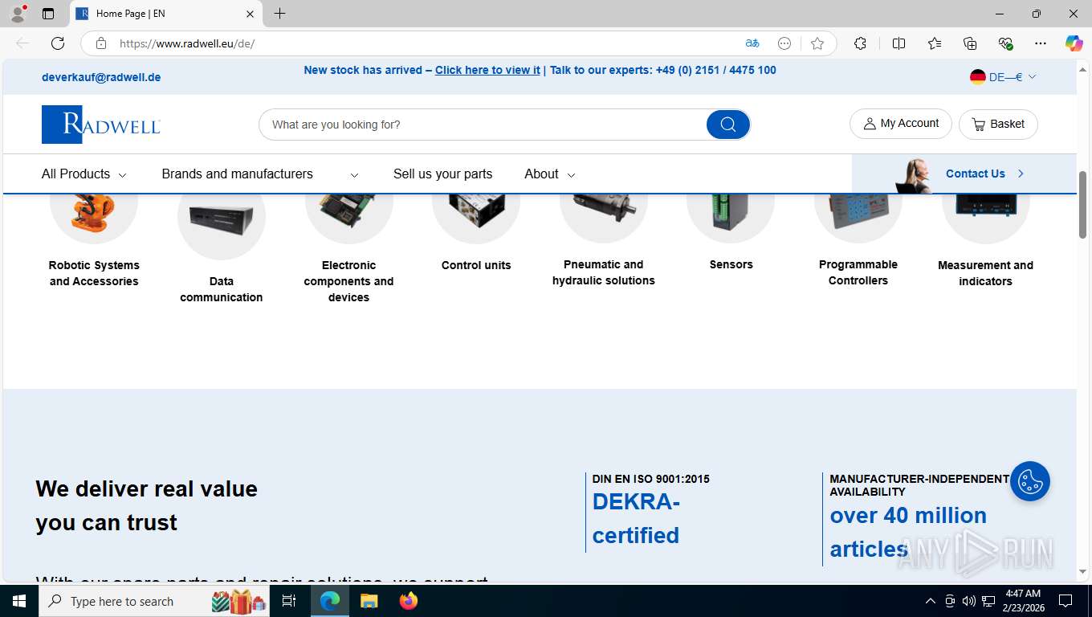1092x617 pixels.
Task: Click the browser back arrow
Action: 22,43
